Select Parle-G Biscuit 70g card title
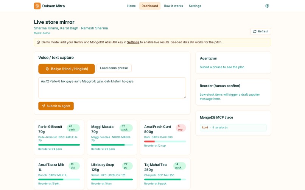 [x=50, y=129]
